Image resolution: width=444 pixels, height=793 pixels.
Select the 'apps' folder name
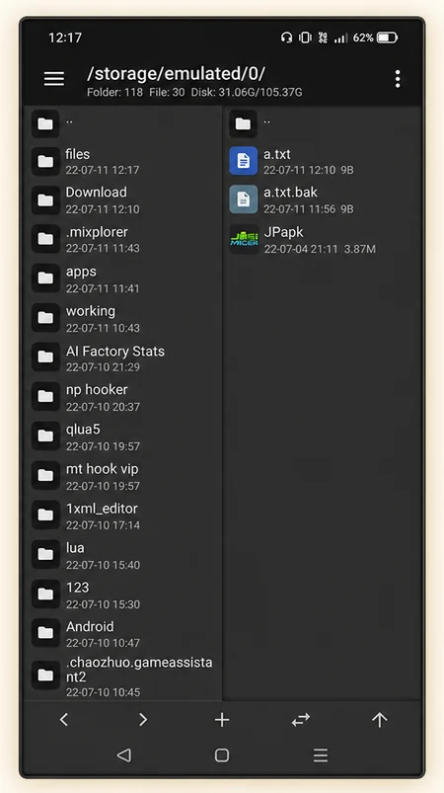point(81,273)
